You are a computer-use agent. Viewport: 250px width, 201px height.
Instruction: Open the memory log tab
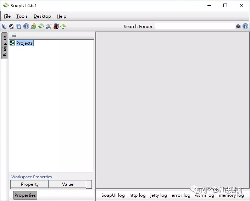231,195
